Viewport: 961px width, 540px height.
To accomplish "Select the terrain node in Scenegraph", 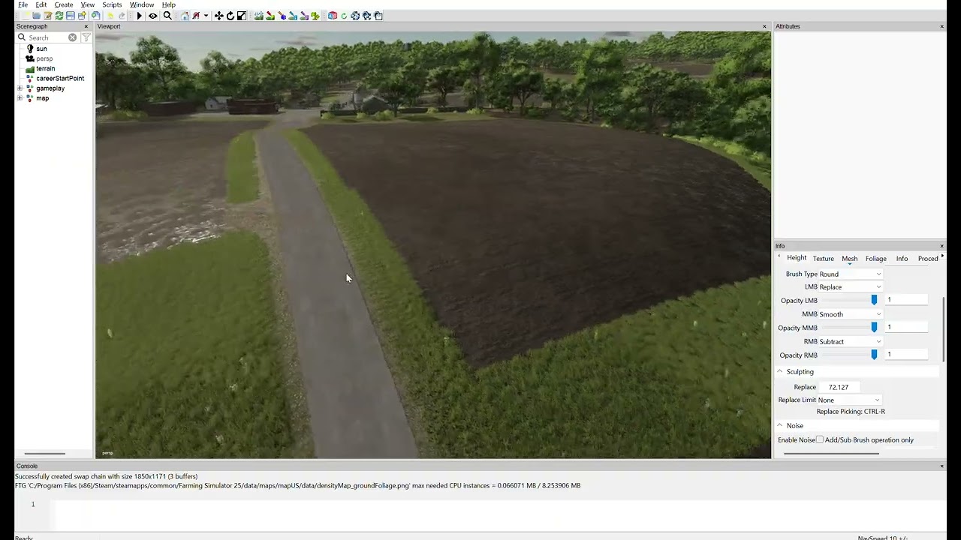I will (x=45, y=68).
